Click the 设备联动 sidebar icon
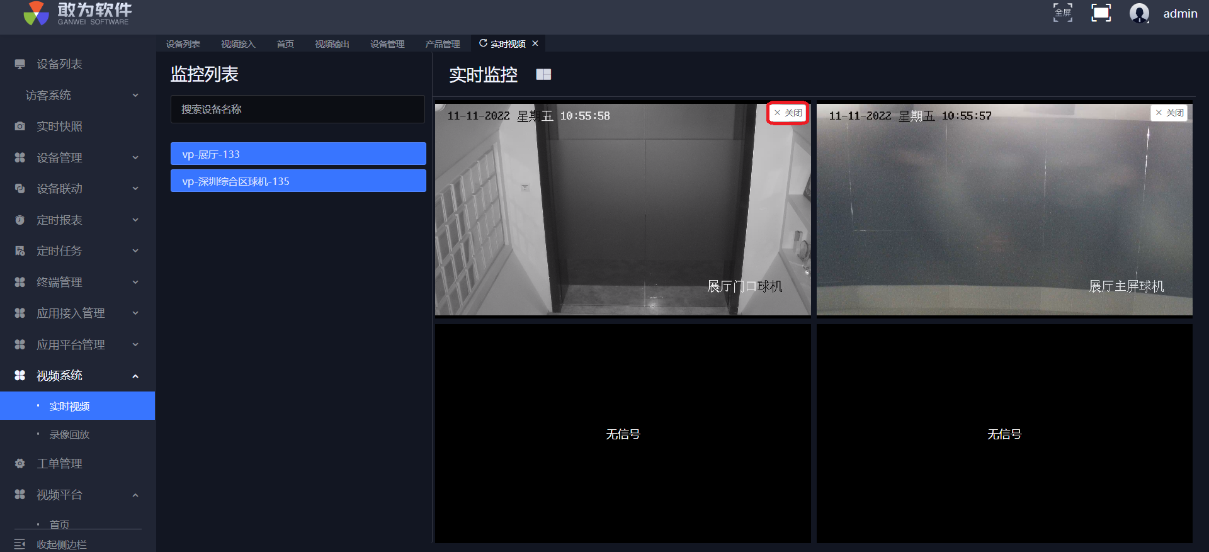Screen dimensions: 1209x552 tap(20, 189)
